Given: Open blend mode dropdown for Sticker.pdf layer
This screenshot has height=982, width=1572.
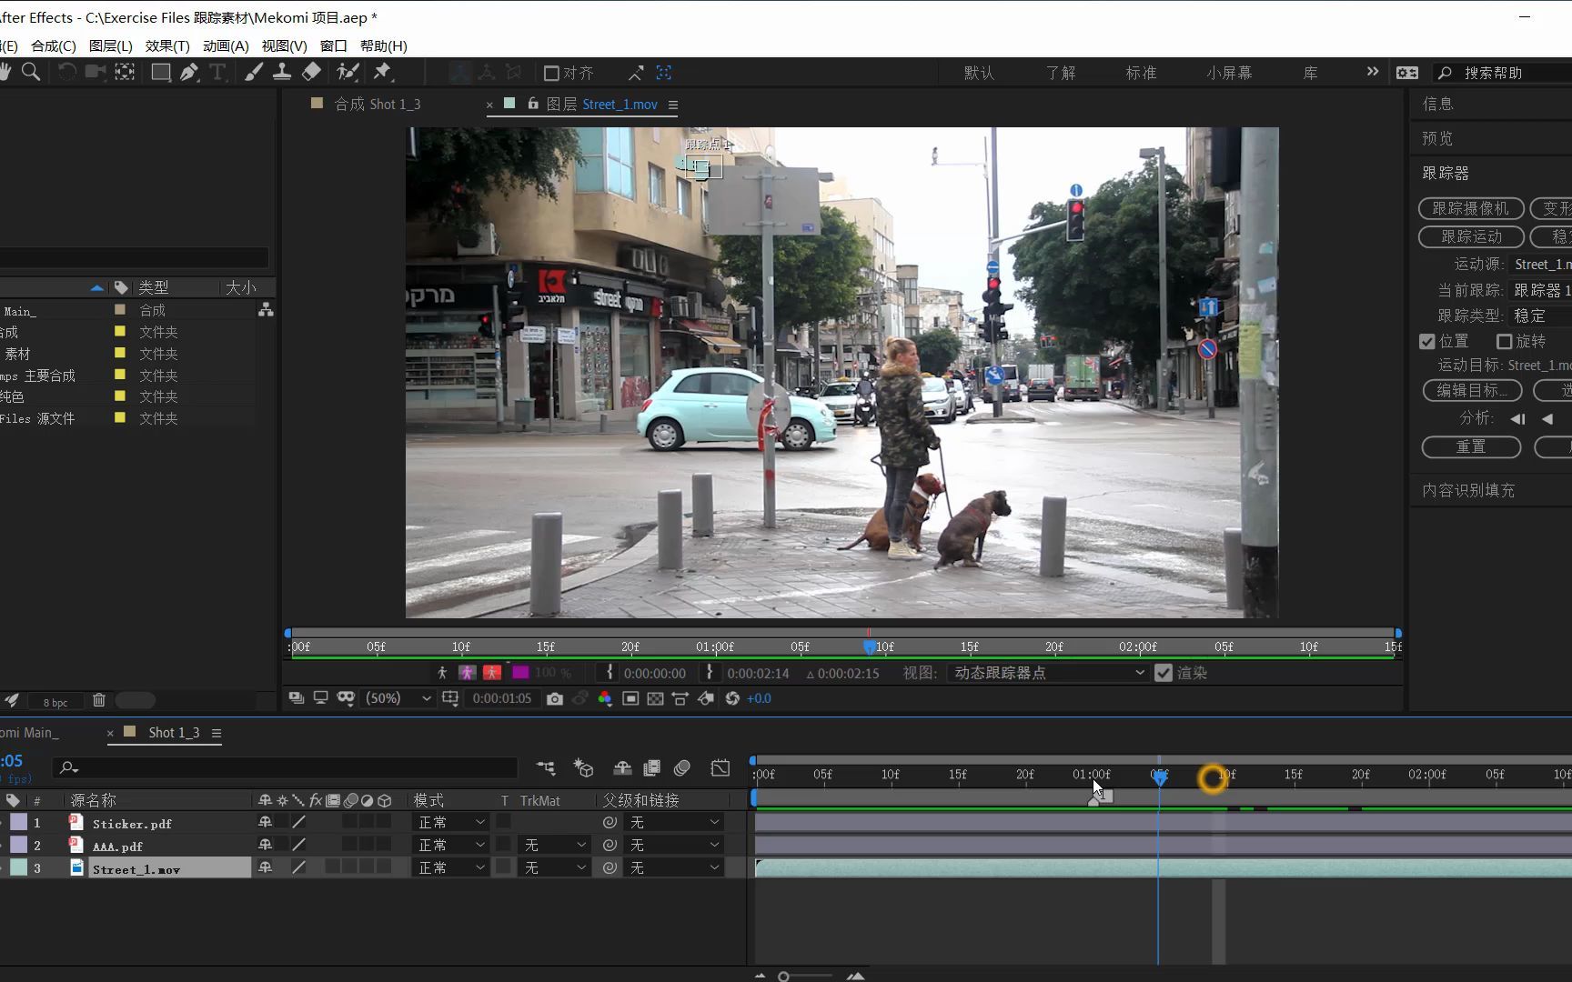Looking at the screenshot, I should coord(452,822).
